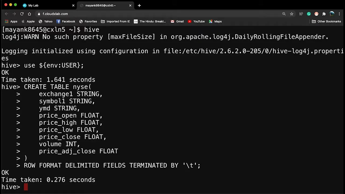Focus the hive> prompt cursor in terminal
This screenshot has width=345, height=194.
click(26, 187)
